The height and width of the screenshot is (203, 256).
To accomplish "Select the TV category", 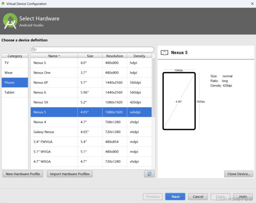I will pyautogui.click(x=15, y=63).
